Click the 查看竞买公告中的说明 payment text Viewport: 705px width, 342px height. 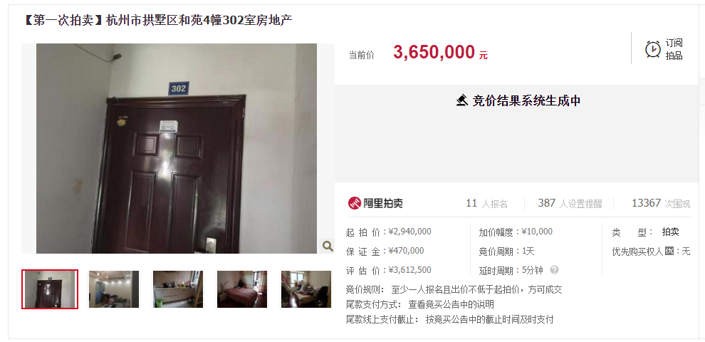(451, 305)
